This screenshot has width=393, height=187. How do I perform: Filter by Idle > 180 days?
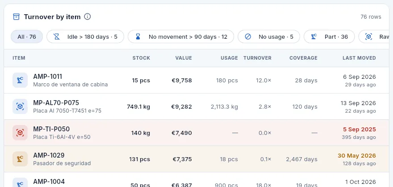(x=85, y=37)
